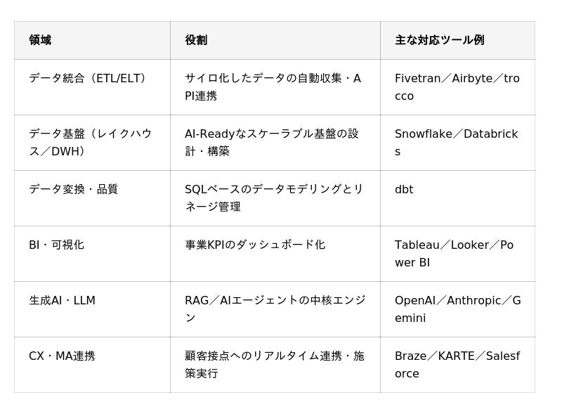Select the Fivetran／Airbyte／trocco cell

(x=458, y=87)
